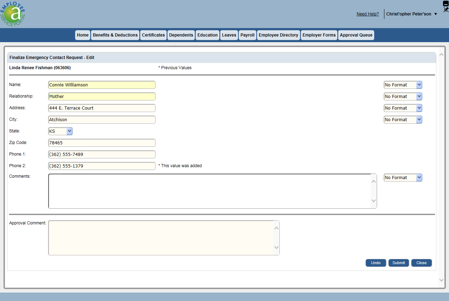
Task: Click into the Approval Comment text area
Action: (161, 238)
